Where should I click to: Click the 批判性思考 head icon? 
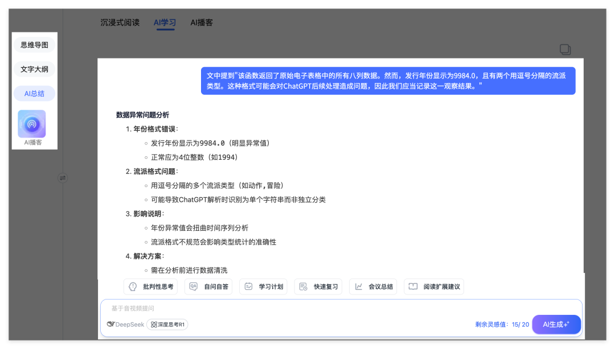coord(133,286)
